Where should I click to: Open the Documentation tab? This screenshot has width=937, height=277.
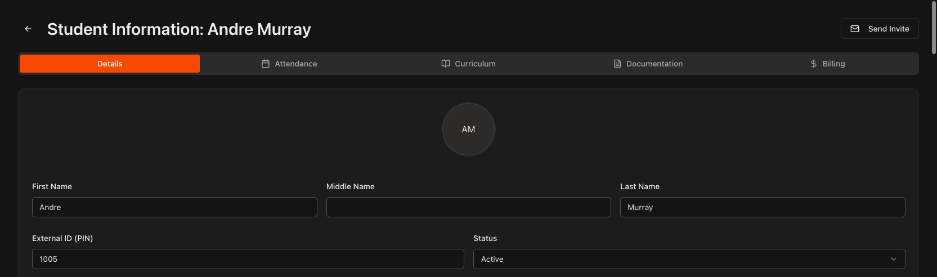click(x=648, y=64)
